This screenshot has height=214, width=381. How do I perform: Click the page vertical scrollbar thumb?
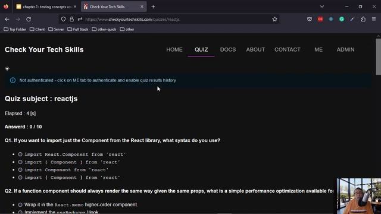pos(379,57)
